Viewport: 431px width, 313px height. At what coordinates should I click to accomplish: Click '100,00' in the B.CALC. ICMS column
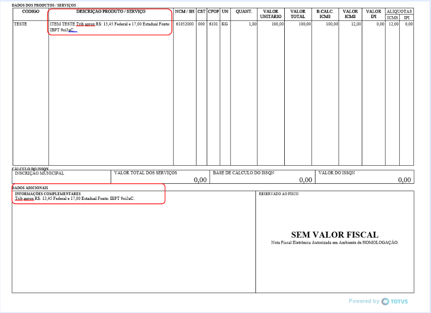(332, 24)
